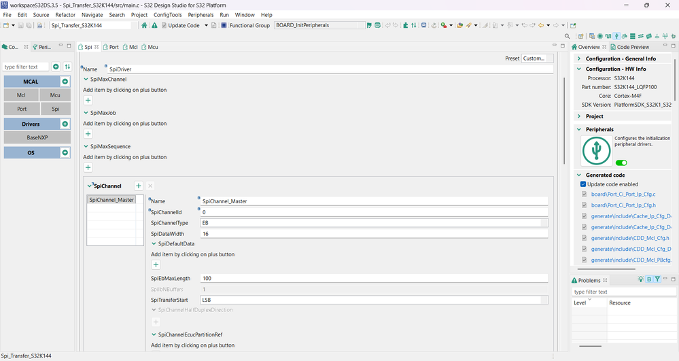The width and height of the screenshot is (679, 361).
Task: Open the Clocks waveform perspective icon
Action: coord(608,37)
